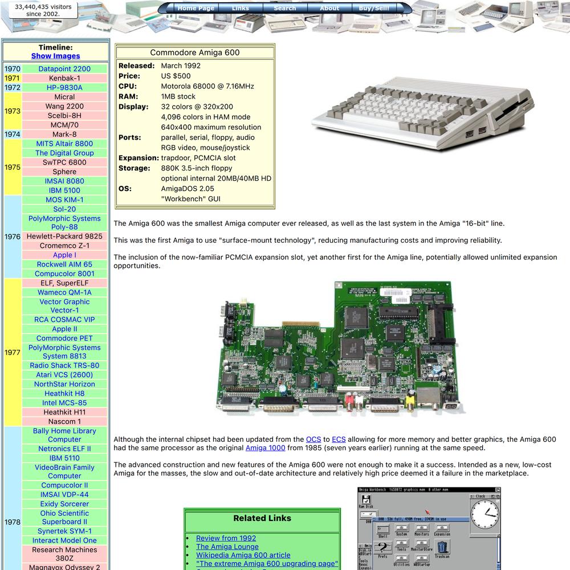Open the Intel MCS-85 link
Image resolution: width=570 pixels, height=570 pixels.
[64, 403]
